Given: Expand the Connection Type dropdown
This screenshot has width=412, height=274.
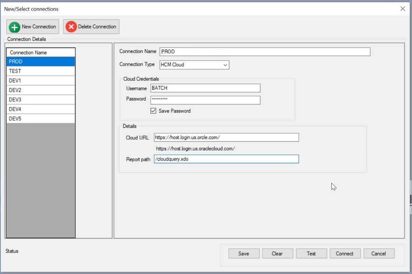Looking at the screenshot, I should (x=225, y=65).
